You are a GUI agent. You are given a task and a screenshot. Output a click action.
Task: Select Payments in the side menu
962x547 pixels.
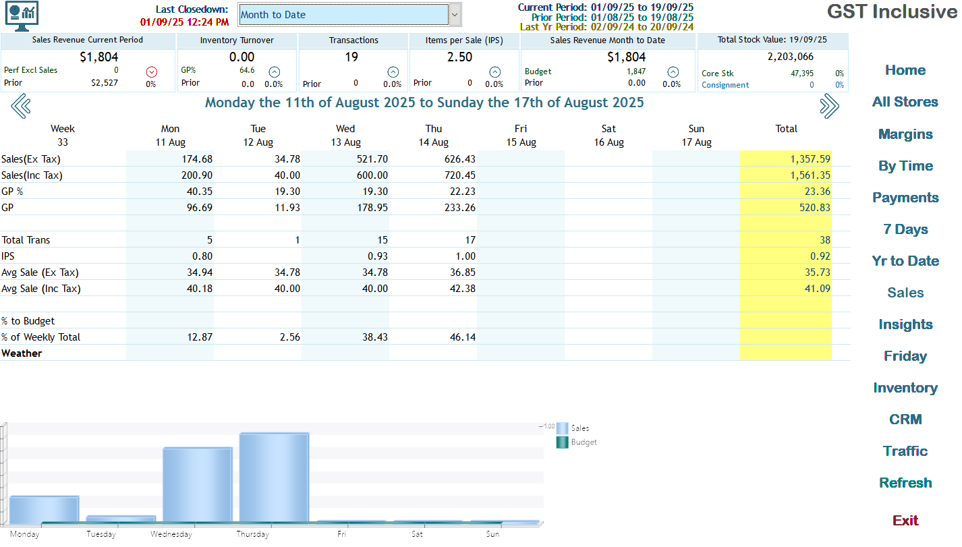point(905,198)
